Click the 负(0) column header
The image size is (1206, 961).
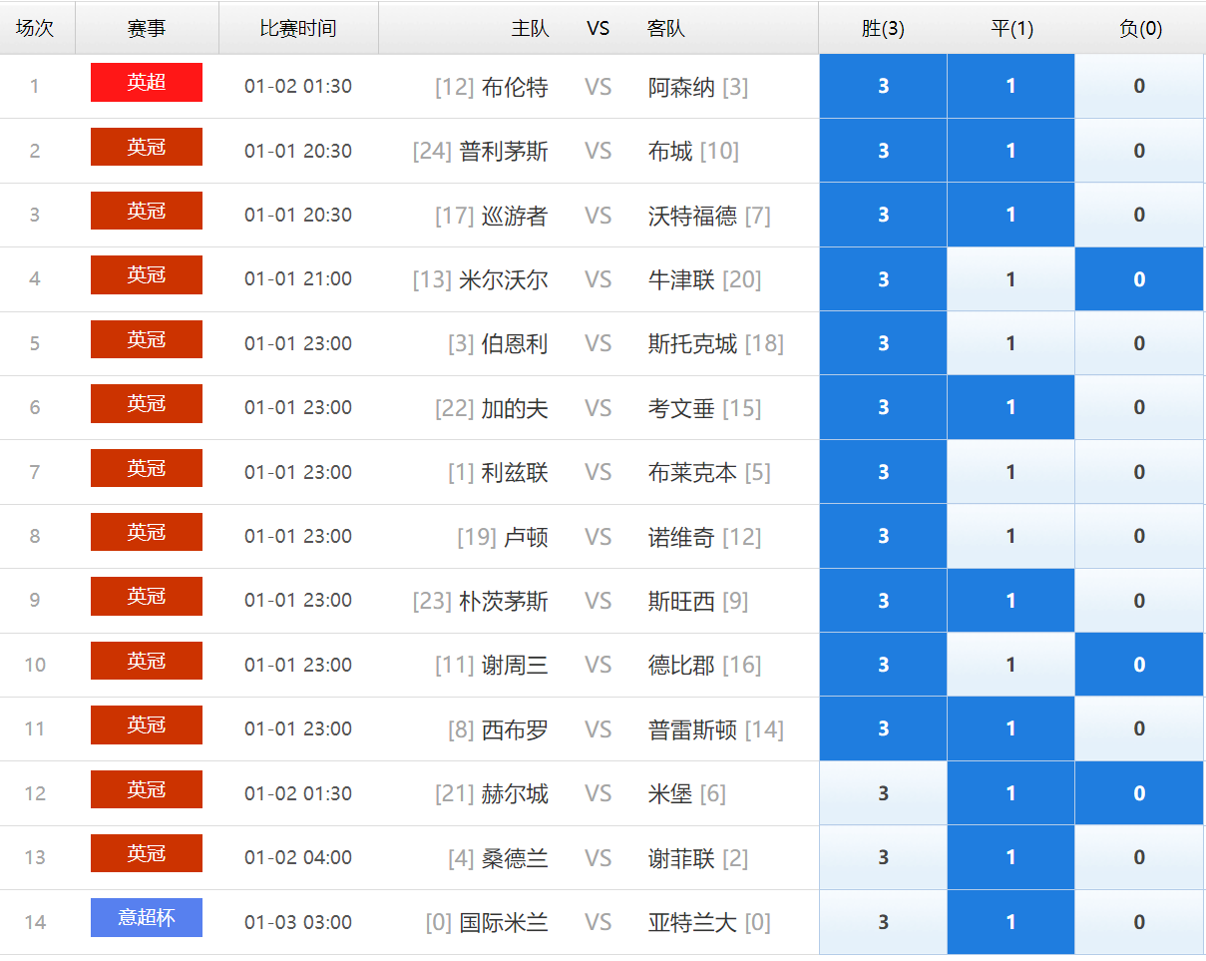point(1140,28)
